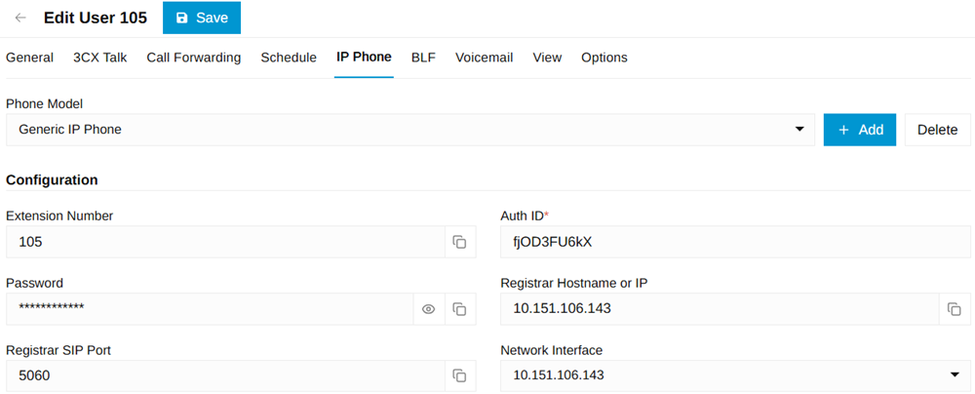Go back using the left arrow icon
This screenshot has height=394, width=975.
20,18
